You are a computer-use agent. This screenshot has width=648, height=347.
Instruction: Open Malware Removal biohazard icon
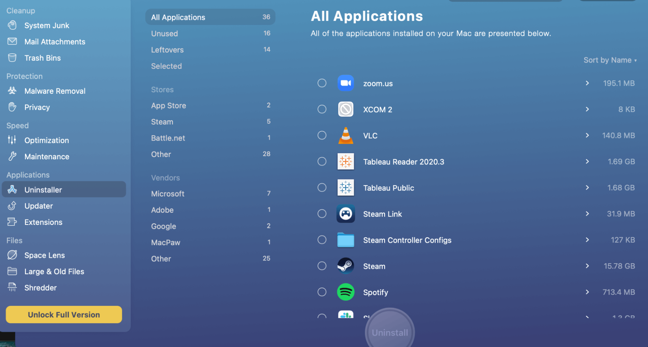(x=12, y=91)
